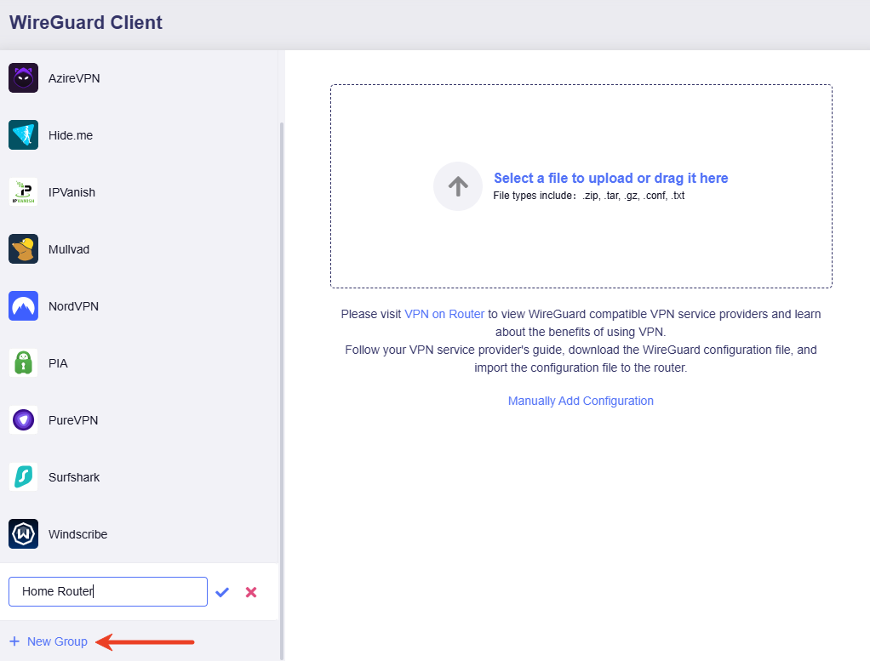Click the provider list scrollbar
This screenshot has height=661, width=870.
pyautogui.click(x=281, y=340)
